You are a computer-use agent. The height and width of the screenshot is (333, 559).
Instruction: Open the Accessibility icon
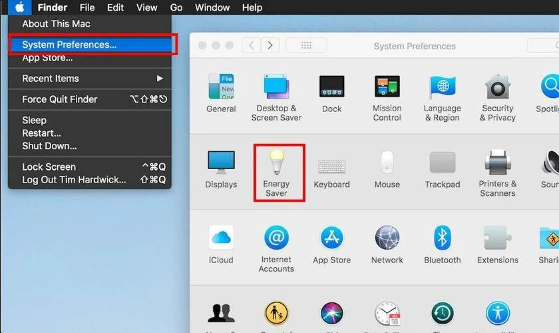498,314
